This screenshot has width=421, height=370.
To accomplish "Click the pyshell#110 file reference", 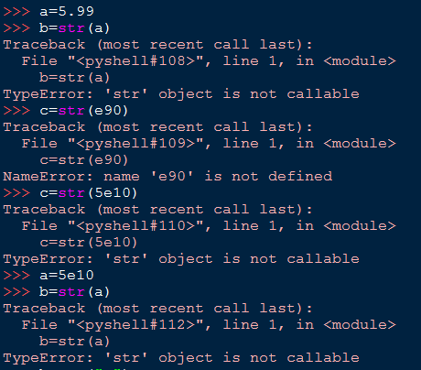I will pos(135,226).
